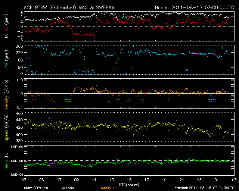Click the 1.0E+05 temperature tick label

point(17,161)
